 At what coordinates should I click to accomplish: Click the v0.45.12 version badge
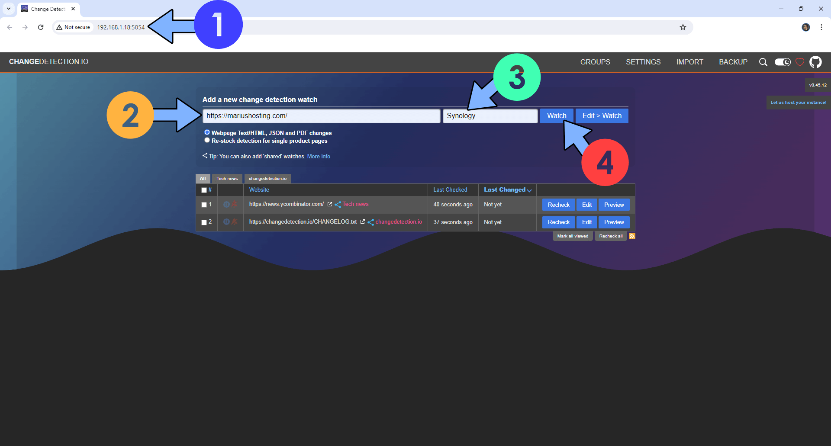coord(818,85)
